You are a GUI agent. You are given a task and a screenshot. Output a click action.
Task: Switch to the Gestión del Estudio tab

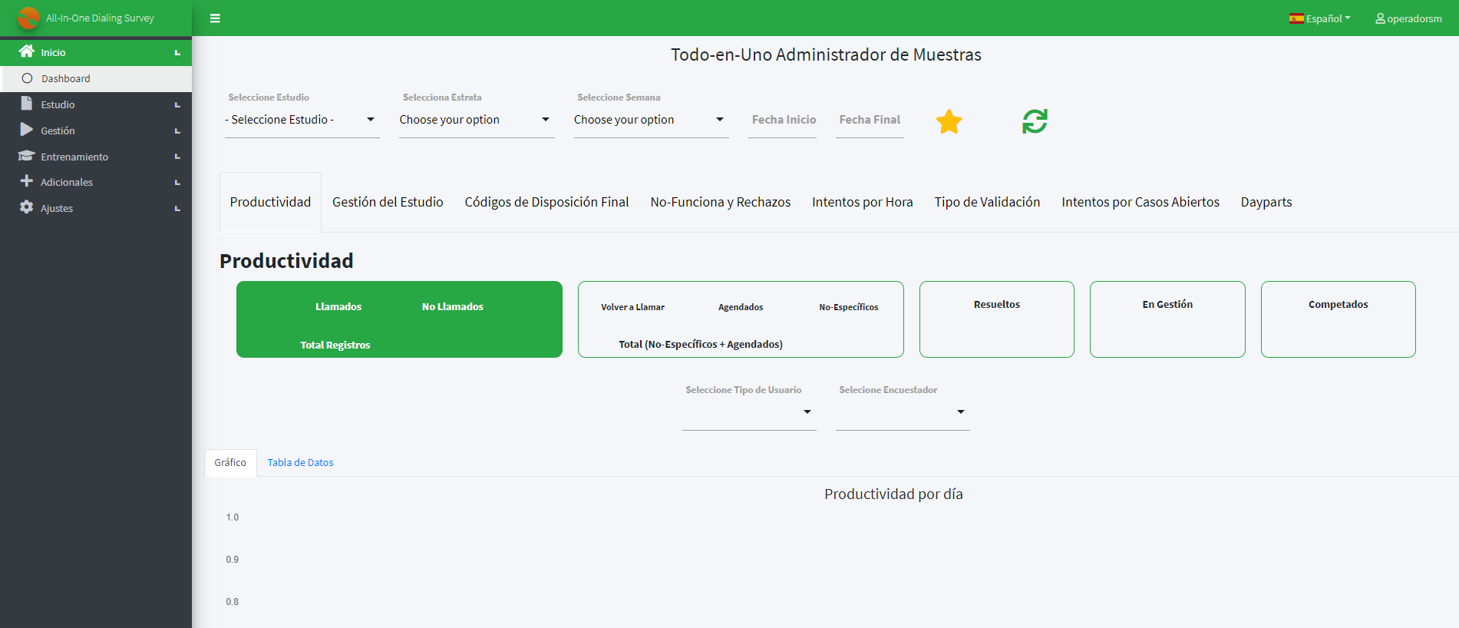pos(388,202)
